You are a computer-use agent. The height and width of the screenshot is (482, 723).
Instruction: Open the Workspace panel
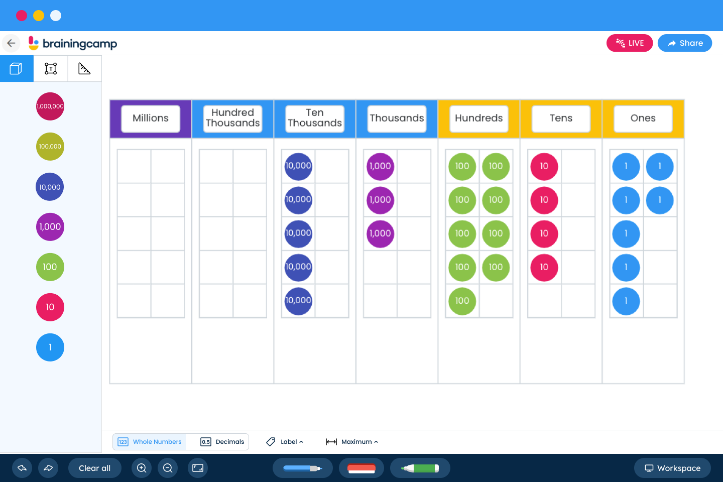672,468
